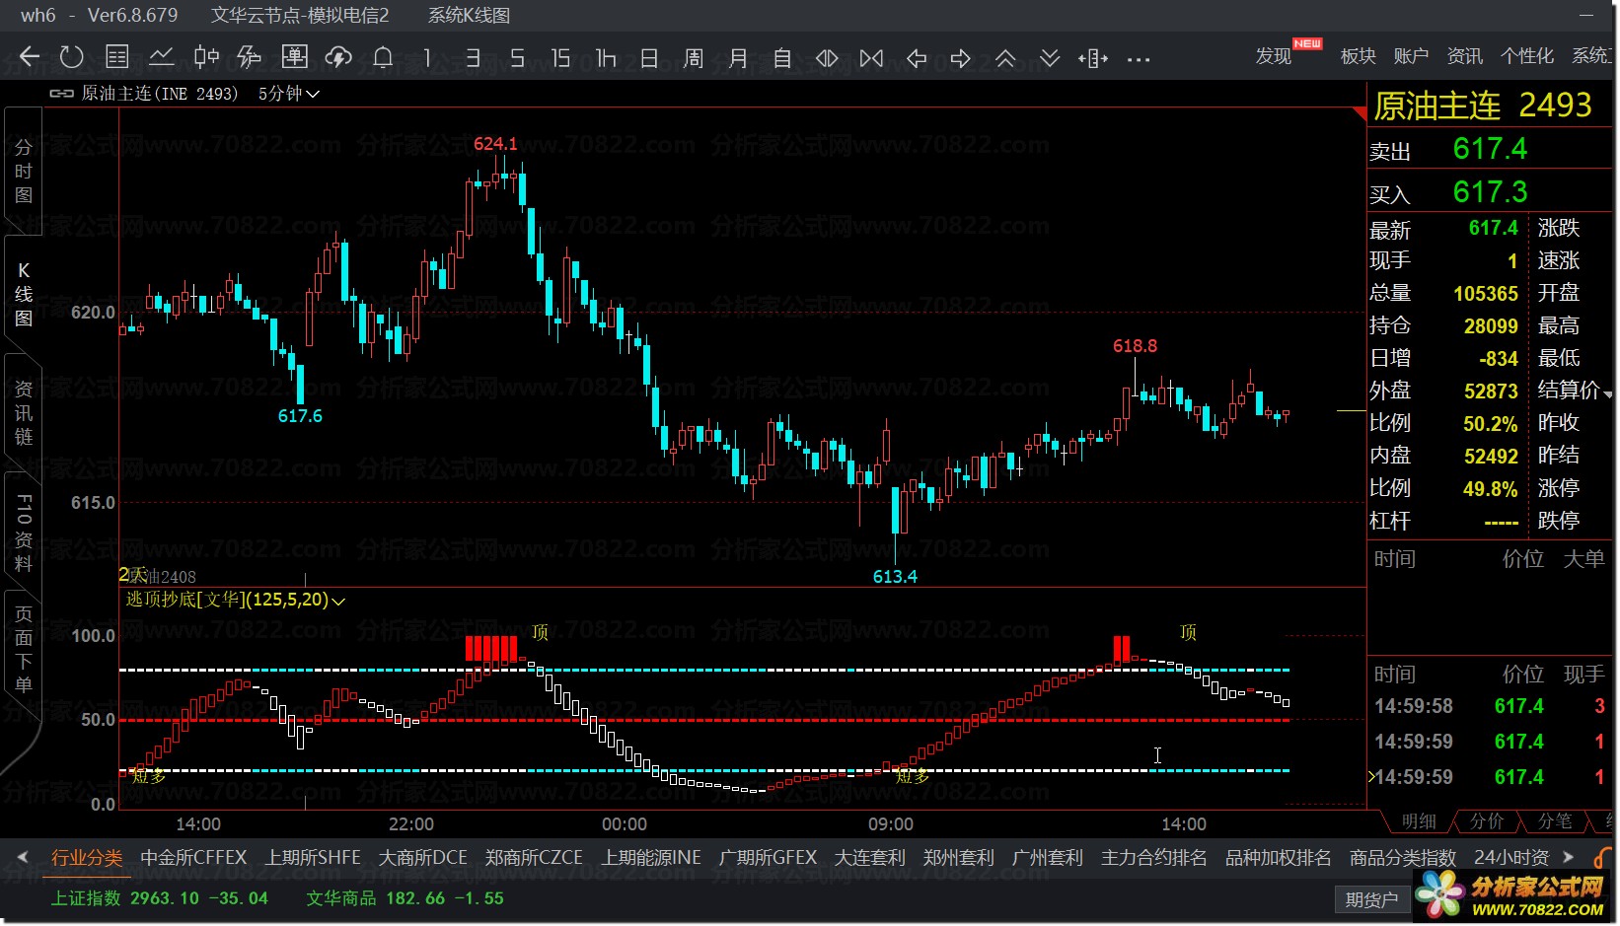This screenshot has width=1620, height=926.
Task: Select 广期所GFEX bottom tab
Action: [768, 858]
